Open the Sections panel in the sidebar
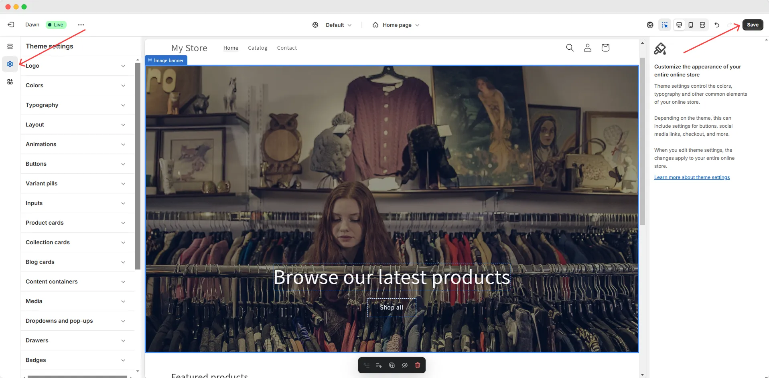The height and width of the screenshot is (378, 769). (10, 46)
